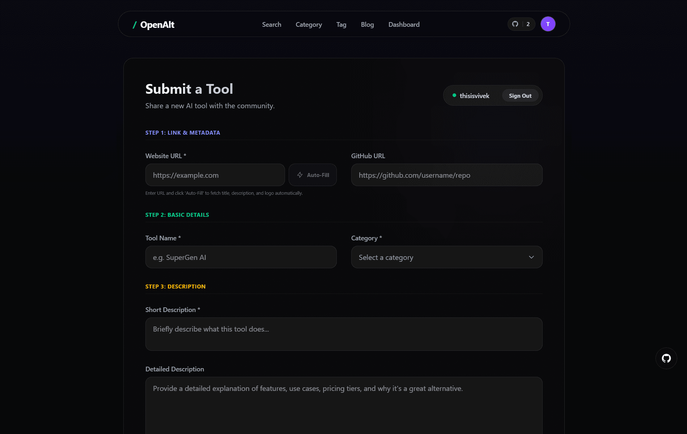The image size is (687, 434).
Task: Click the Step 2: Basic Details heading
Action: 177,215
